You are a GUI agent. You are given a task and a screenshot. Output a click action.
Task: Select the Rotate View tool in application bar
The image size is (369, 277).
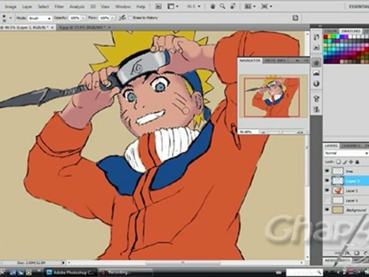233,7
